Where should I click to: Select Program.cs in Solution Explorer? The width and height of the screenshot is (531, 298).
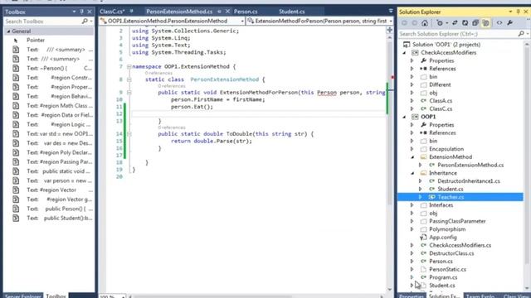click(443, 277)
